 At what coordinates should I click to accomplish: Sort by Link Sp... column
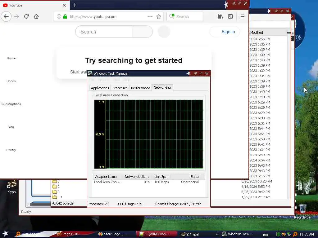[161, 176]
